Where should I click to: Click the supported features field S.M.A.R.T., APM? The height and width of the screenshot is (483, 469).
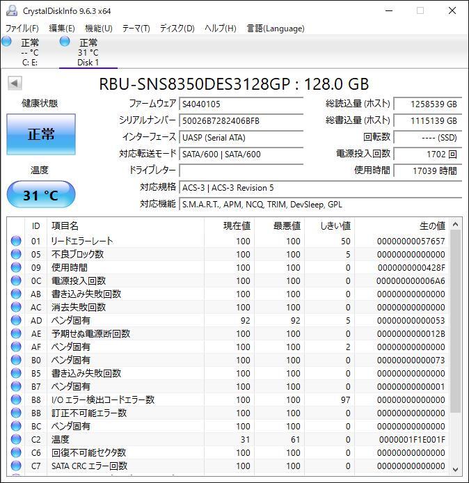pos(320,204)
